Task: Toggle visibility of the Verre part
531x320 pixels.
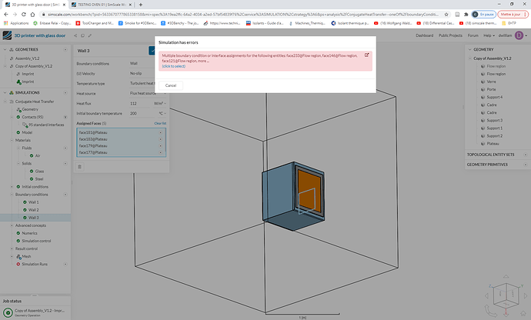Action: point(483,82)
